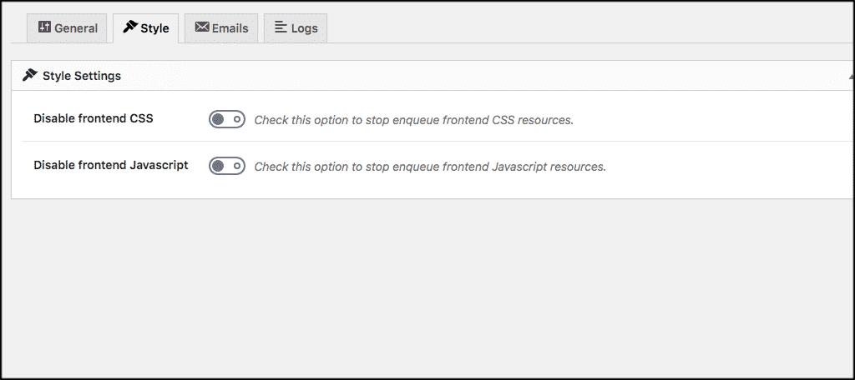The height and width of the screenshot is (380, 855).
Task: Click the CSS resources description text
Action: click(x=413, y=120)
